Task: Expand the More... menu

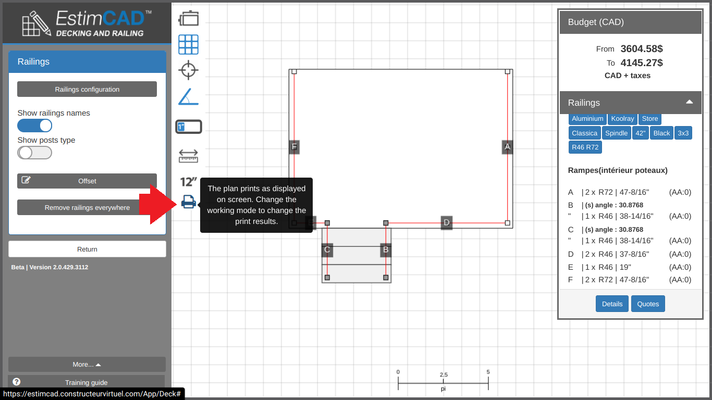Action: point(87,365)
